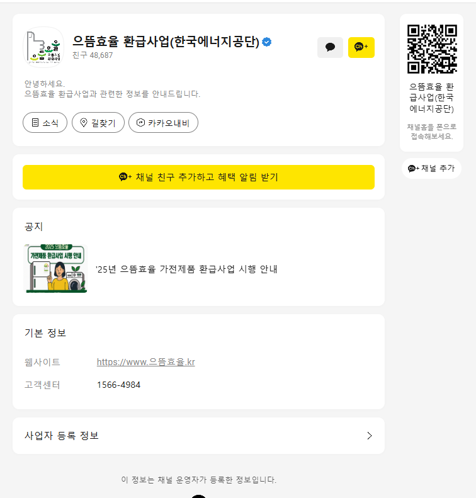476x498 pixels.
Task: Open the channel profile logo image
Action: 43,47
